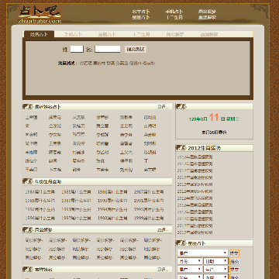Click the 更多 link in the 周公解梦 header
This screenshot has height=279, width=279.
click(x=163, y=229)
